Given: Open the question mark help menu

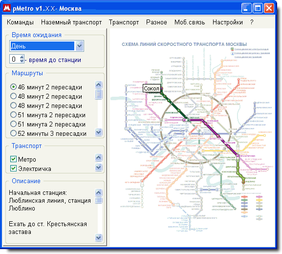Looking at the screenshot, I should pos(252,22).
